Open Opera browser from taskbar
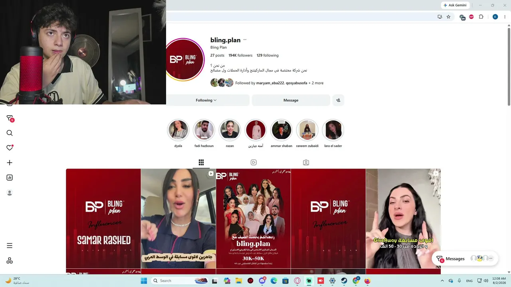This screenshot has width=511, height=287. click(x=297, y=281)
